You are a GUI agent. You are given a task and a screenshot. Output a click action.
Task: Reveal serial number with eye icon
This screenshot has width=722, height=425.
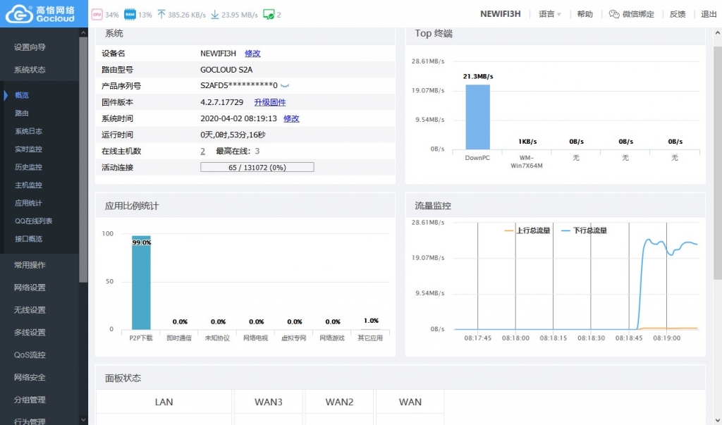286,86
